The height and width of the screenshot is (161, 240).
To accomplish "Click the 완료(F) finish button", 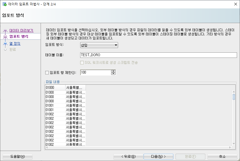I will tap(190, 157).
